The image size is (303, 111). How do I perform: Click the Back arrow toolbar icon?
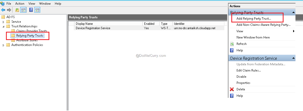pos(3,10)
